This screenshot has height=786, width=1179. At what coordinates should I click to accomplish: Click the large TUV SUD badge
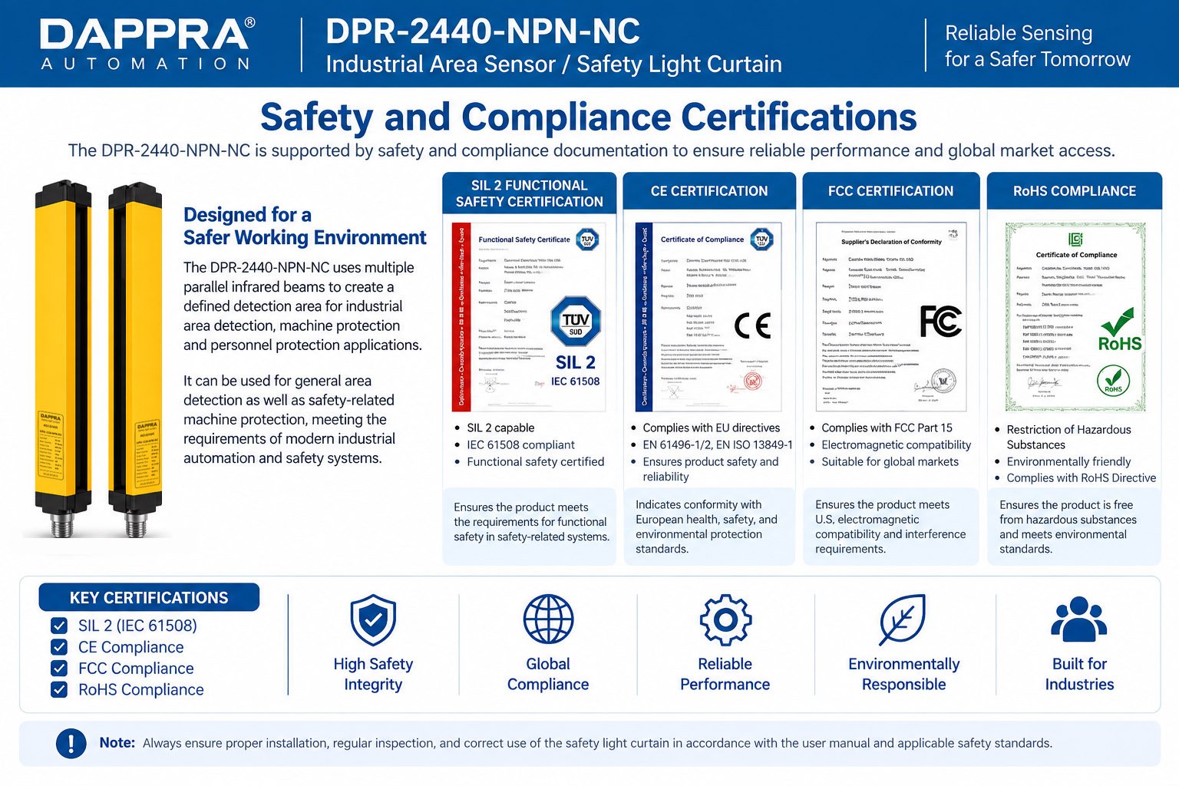[576, 322]
